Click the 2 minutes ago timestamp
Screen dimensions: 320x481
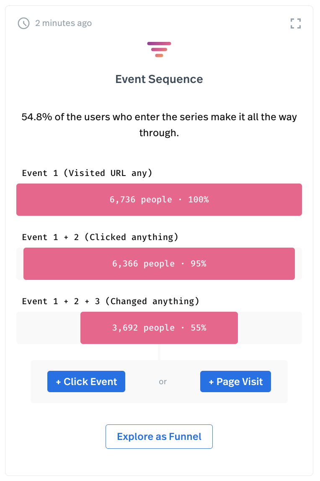coord(64,23)
